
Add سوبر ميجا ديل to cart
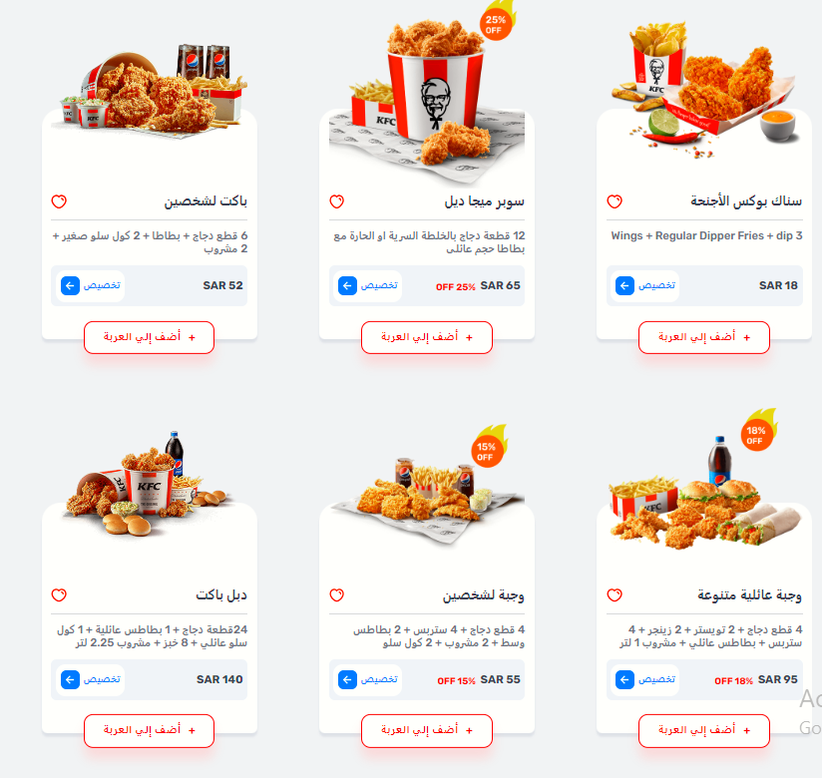point(427,337)
